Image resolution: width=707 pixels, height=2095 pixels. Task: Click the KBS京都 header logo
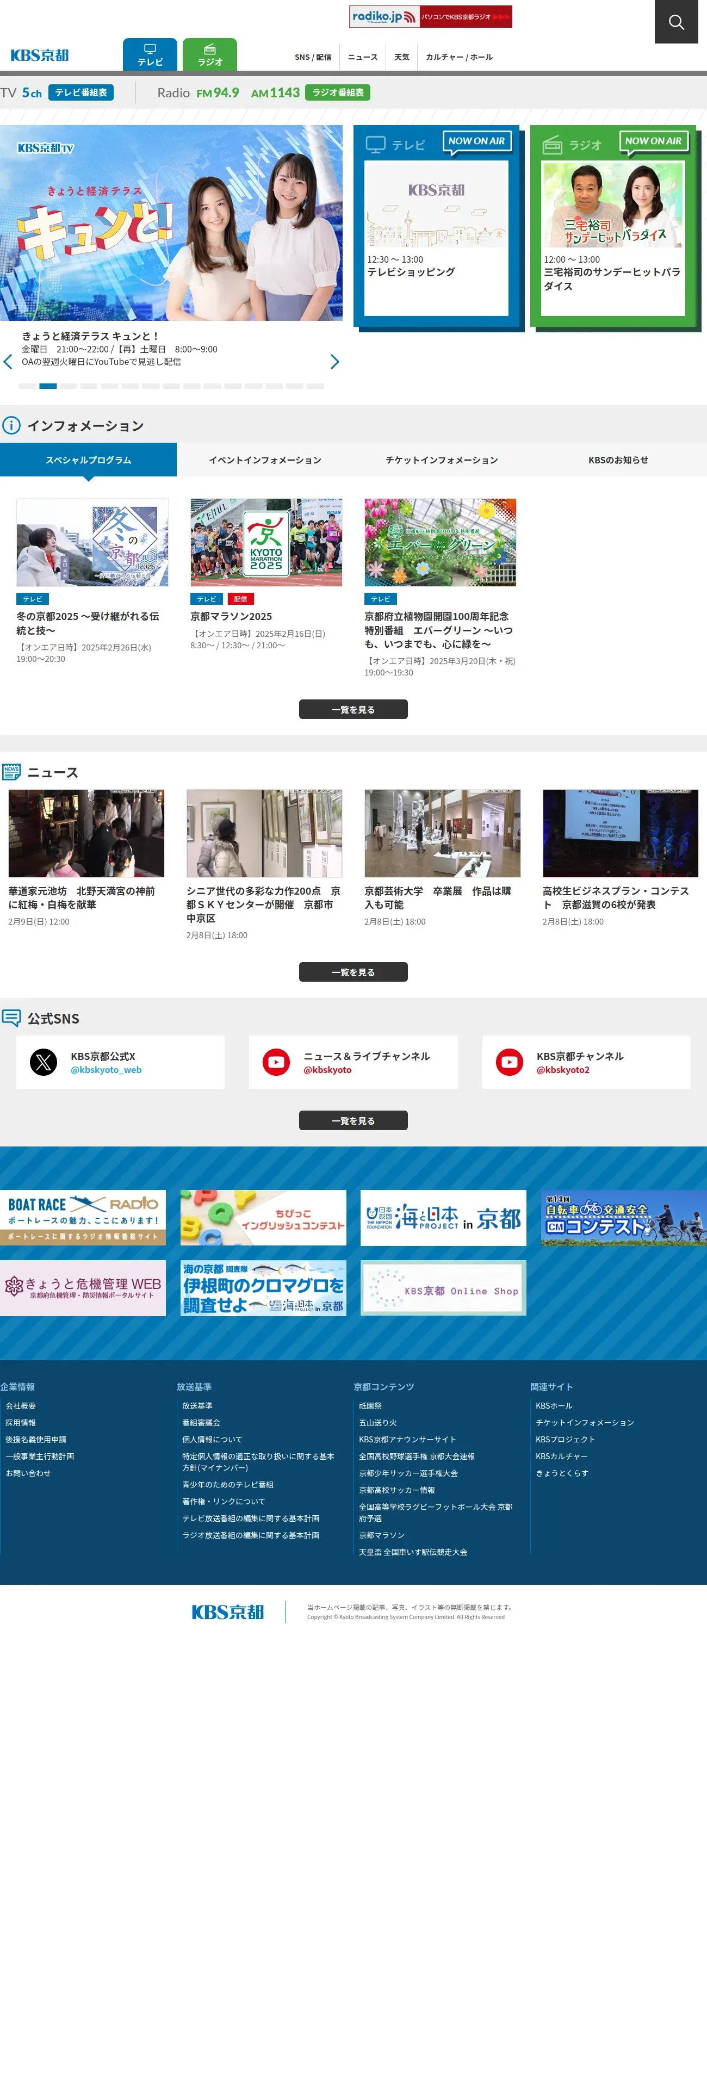point(39,55)
